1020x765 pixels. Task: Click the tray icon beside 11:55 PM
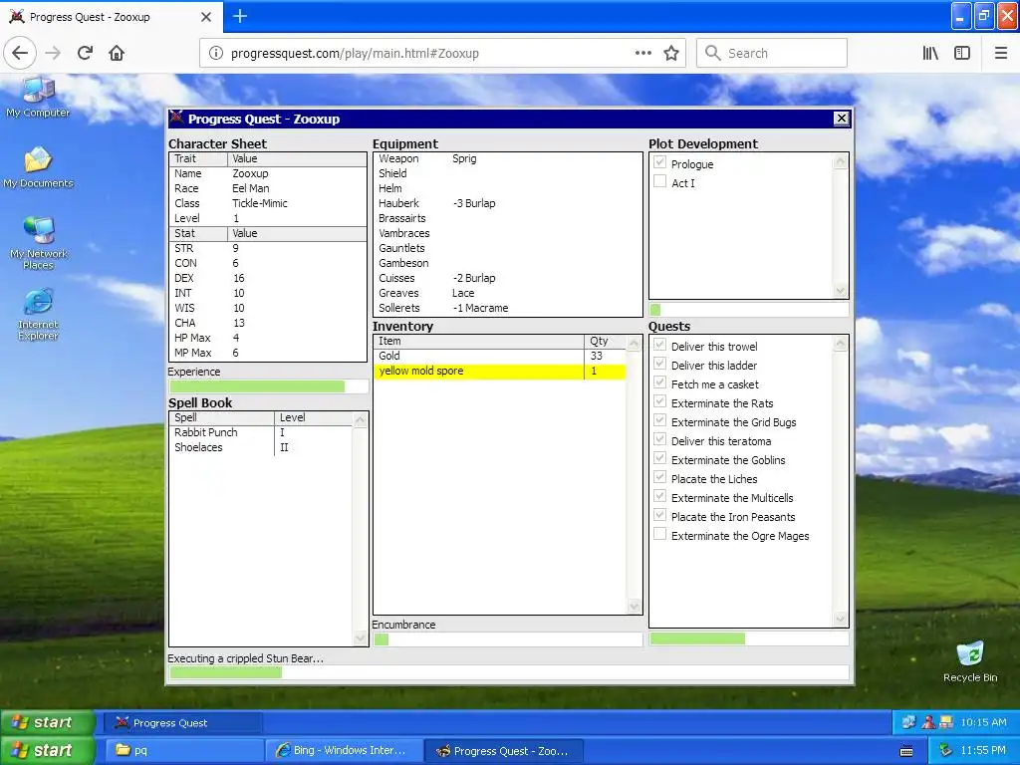tap(946, 751)
